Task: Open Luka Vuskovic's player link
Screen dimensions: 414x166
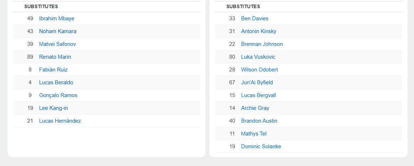Action: coord(258,57)
